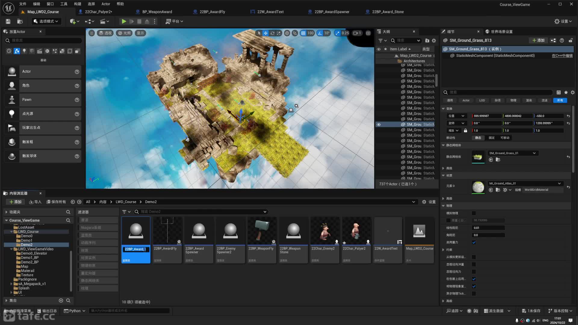
Task: Activate the viewport Rotate tool
Action: tap(272, 33)
